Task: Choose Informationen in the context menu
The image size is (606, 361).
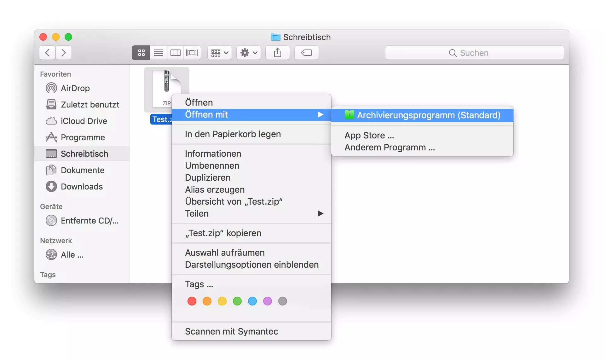Action: 251,154
